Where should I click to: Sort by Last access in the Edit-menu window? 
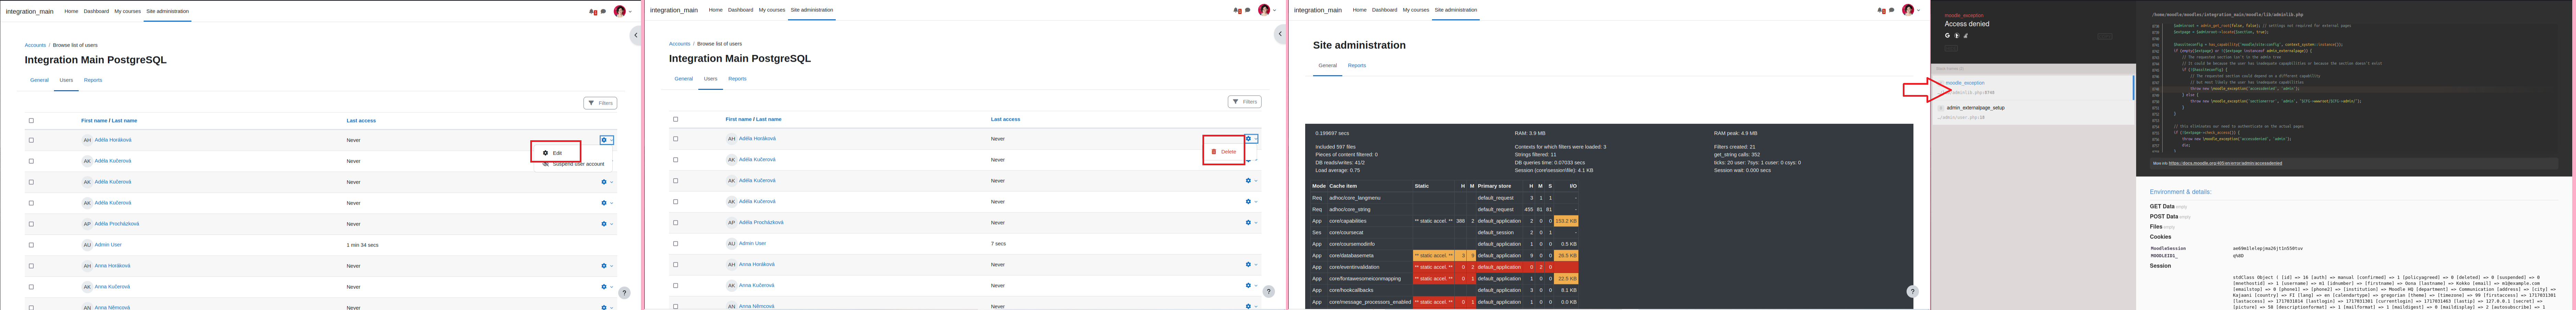361,121
